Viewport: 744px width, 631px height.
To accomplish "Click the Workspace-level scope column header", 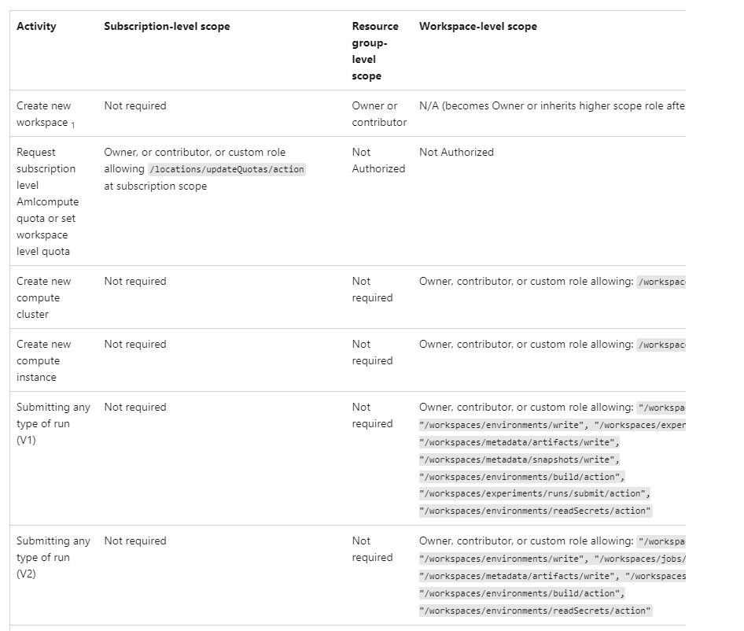I will coord(478,27).
